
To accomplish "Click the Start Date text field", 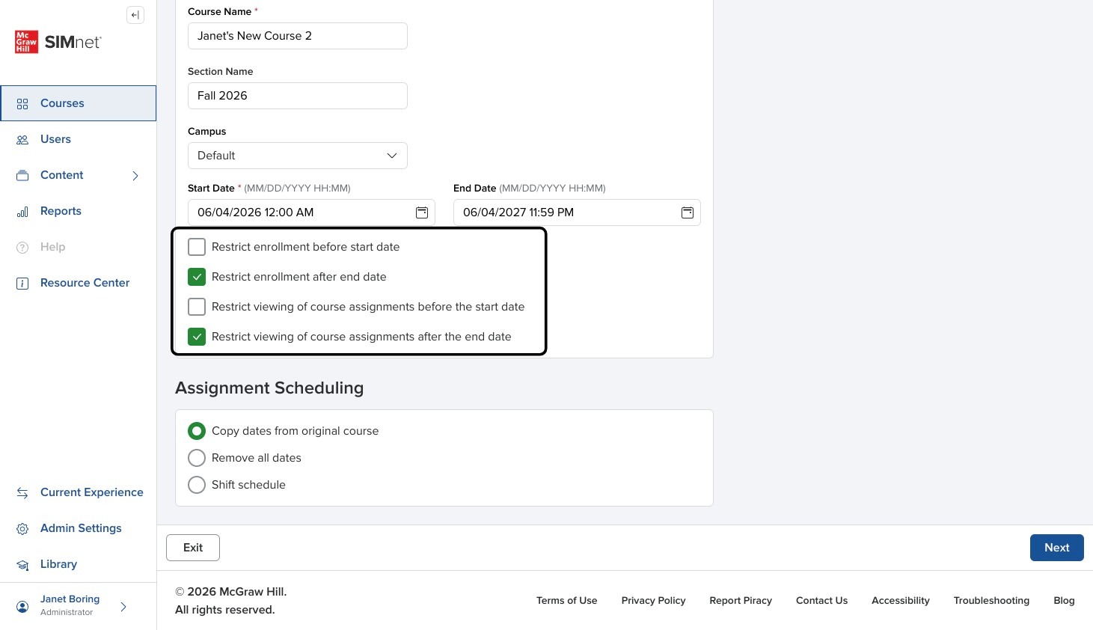I will [311, 212].
